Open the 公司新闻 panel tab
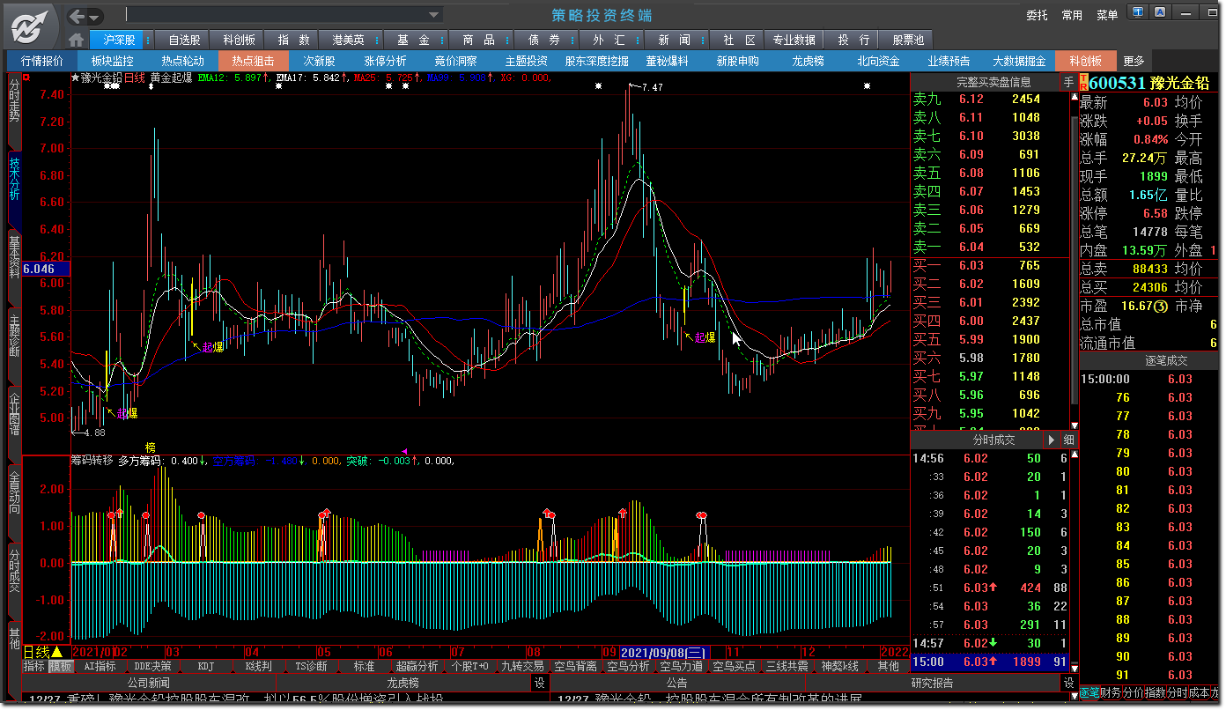Image resolution: width=1226 pixels, height=710 pixels. 149,683
